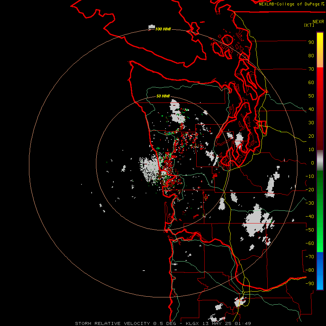Click the 100 NMI range ring label
This screenshot has height=326, width=326.
point(163,29)
